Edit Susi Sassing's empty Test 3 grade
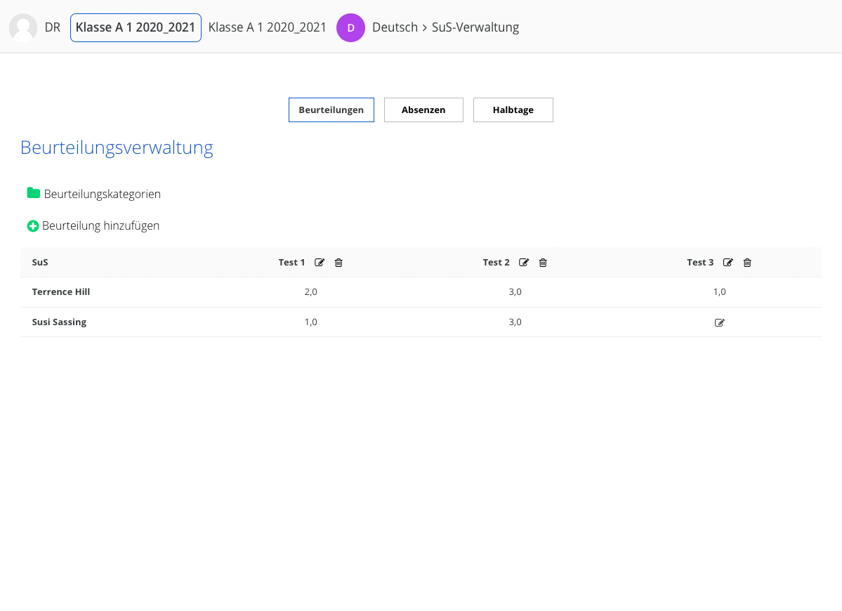This screenshot has width=842, height=611. 719,323
